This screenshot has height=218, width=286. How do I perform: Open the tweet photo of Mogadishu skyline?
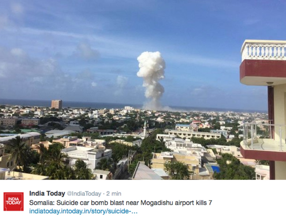point(143,90)
